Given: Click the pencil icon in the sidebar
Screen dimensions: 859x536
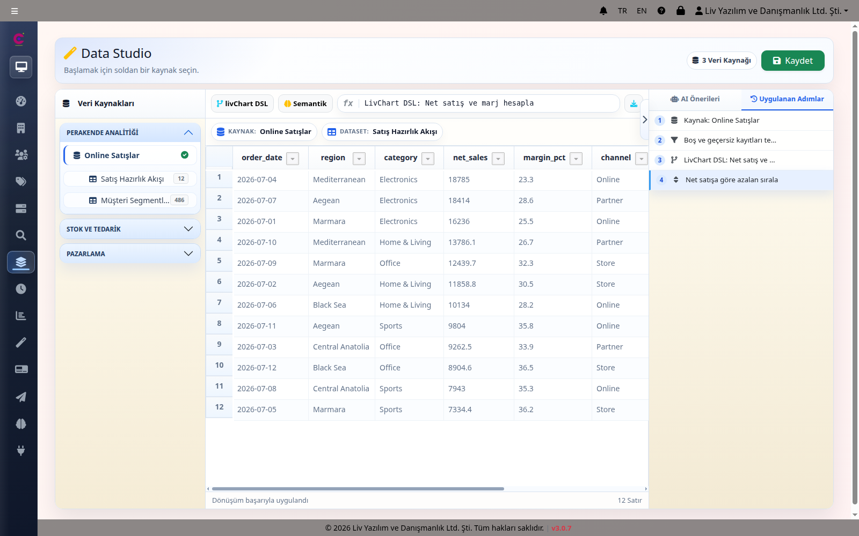Looking at the screenshot, I should pos(21,343).
